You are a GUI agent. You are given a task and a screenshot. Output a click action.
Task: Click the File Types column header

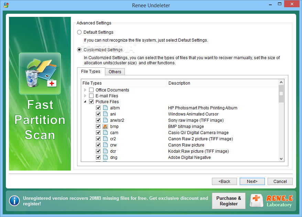(x=124, y=83)
